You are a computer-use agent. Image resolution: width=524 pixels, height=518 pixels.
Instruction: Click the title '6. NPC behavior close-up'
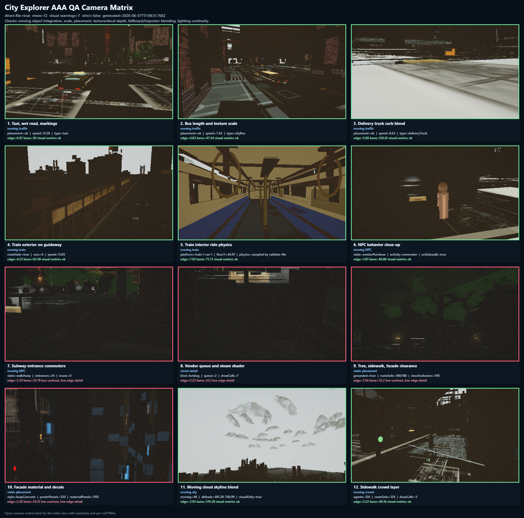[x=377, y=245]
